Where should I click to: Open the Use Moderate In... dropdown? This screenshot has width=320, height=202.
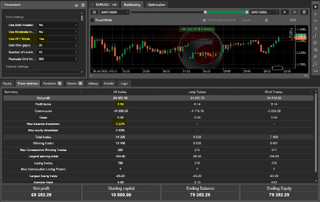point(58,32)
